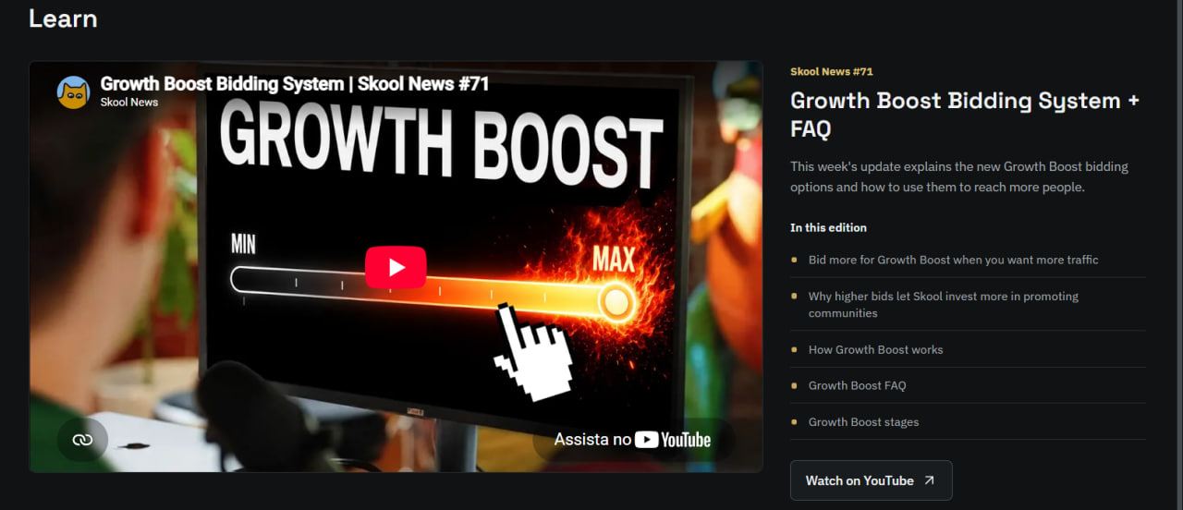Screen dimensions: 1183x510
Task: Click the 'In this edition' subheading
Action: pos(828,227)
